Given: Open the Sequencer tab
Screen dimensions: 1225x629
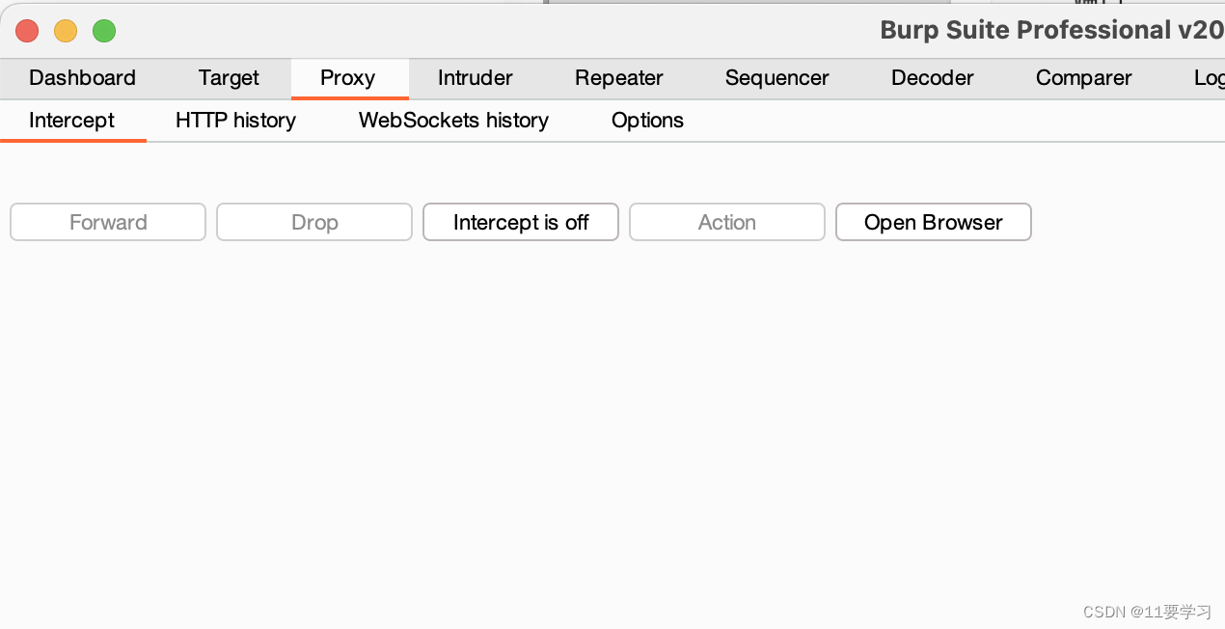Looking at the screenshot, I should 776,78.
